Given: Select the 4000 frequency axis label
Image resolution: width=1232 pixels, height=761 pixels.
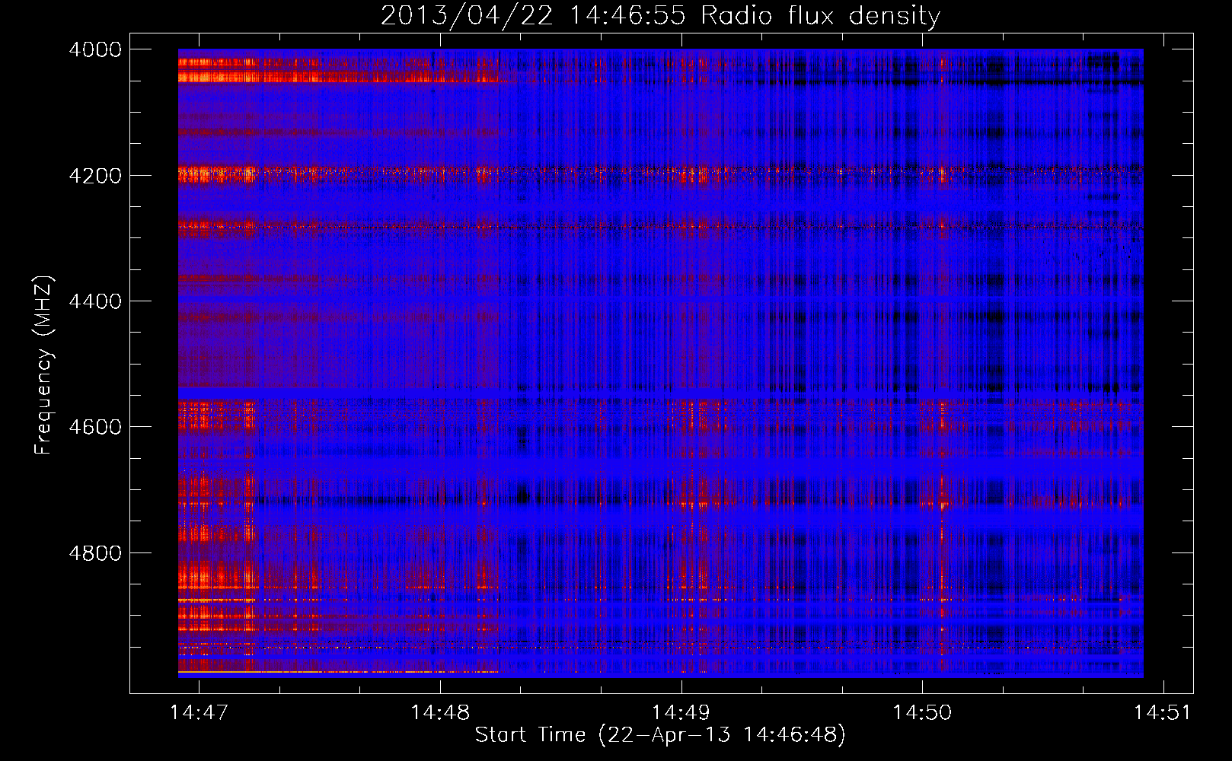Looking at the screenshot, I should pyautogui.click(x=95, y=49).
